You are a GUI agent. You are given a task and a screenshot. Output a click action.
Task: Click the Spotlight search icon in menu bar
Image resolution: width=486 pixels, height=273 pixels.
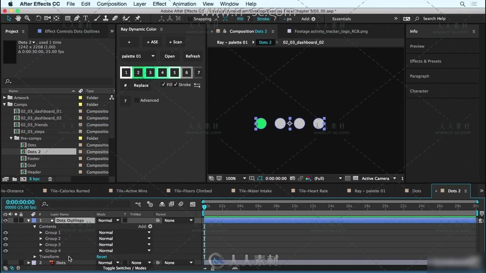pos(462,4)
